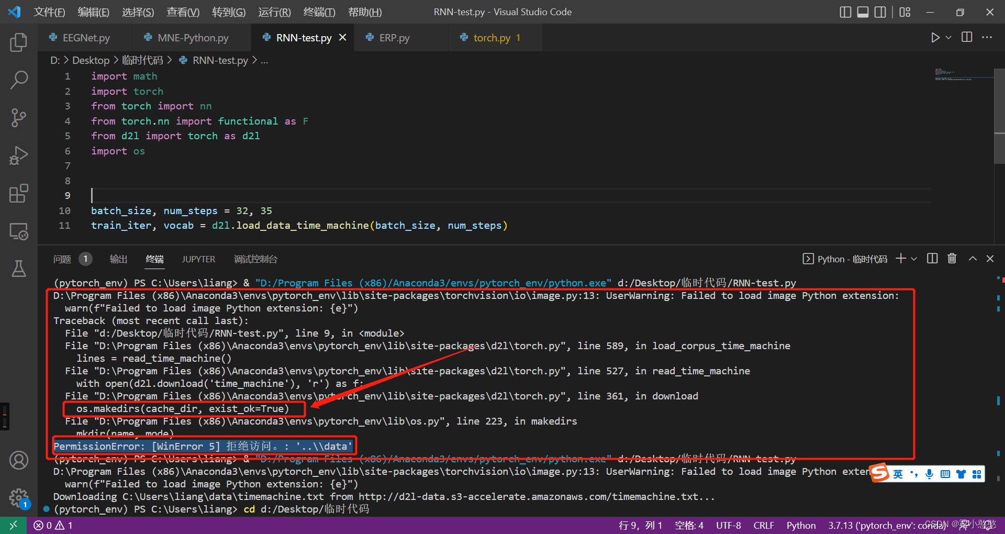
Task: Go to line via 行 9, 列 1
Action: point(640,525)
